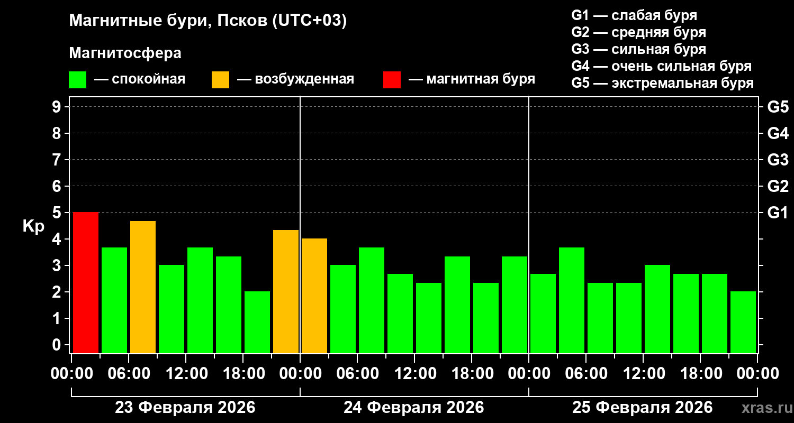Click the "G4" label on the right axis
The width and height of the screenshot is (794, 423).
tap(778, 133)
